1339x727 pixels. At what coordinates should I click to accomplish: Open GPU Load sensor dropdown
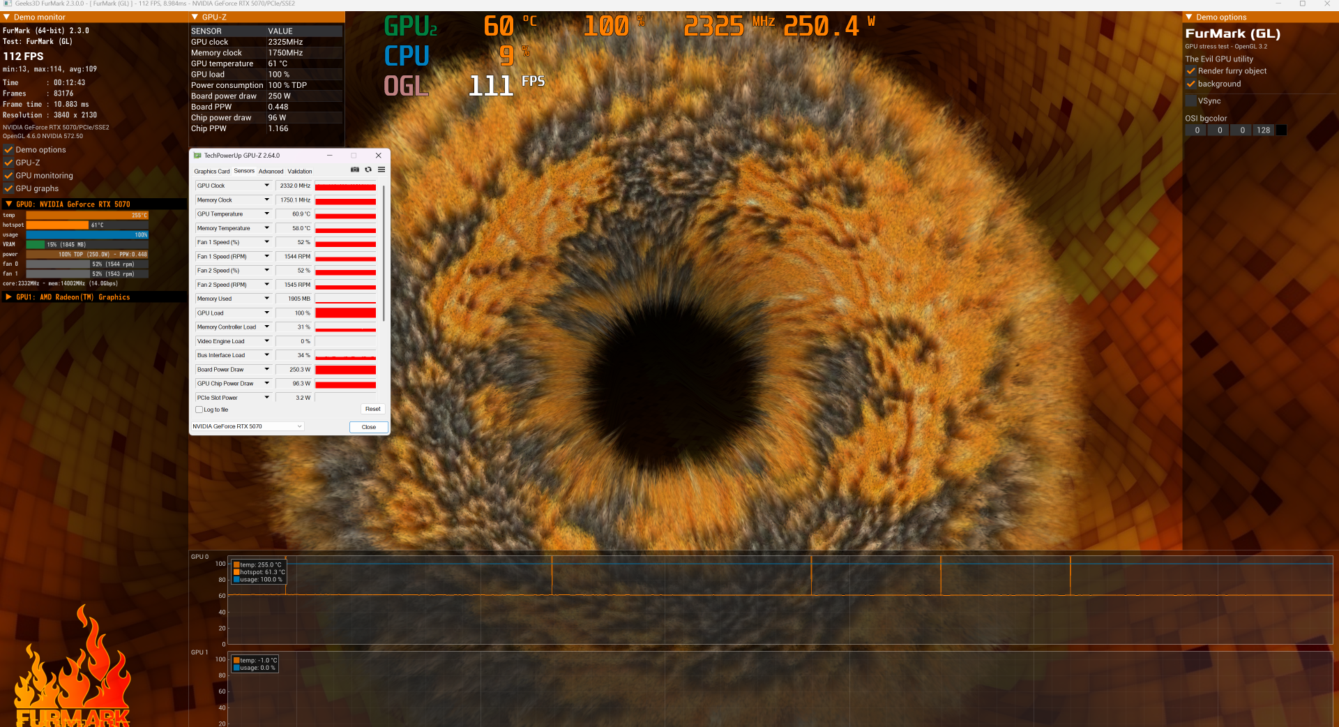click(266, 313)
